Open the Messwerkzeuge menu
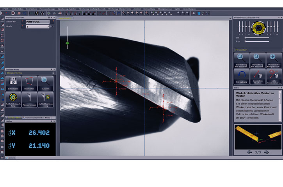This screenshot has width=283, height=187. (47, 9)
